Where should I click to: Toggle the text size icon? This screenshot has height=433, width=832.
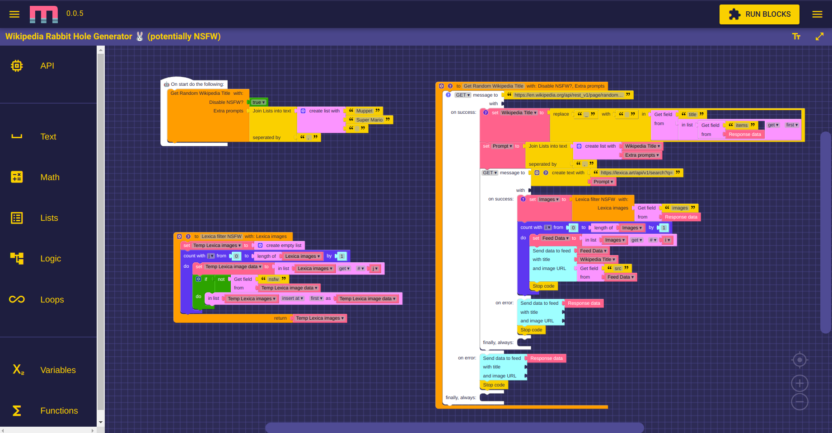tap(796, 37)
